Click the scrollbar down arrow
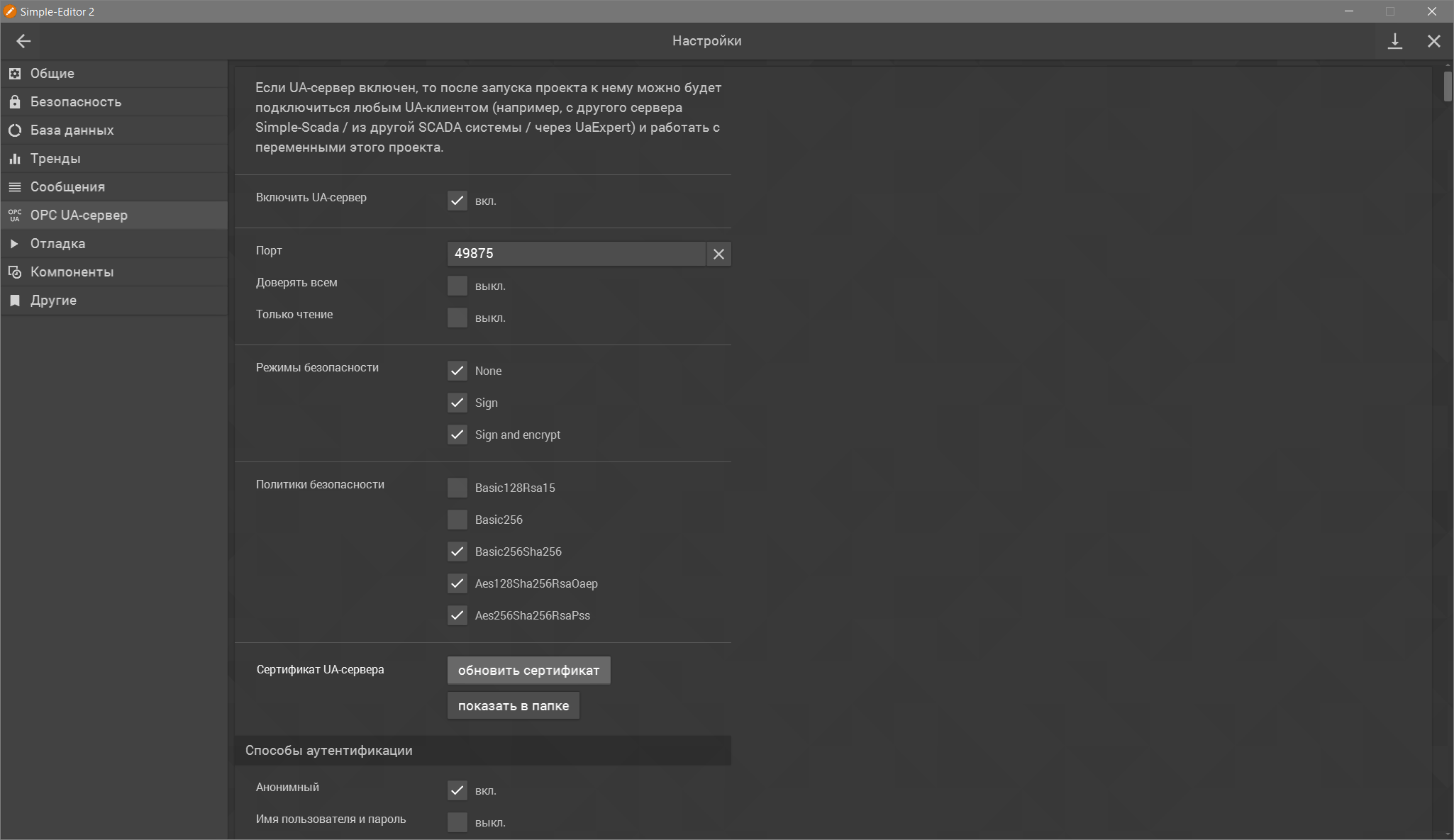1454x840 pixels. 1448,834
